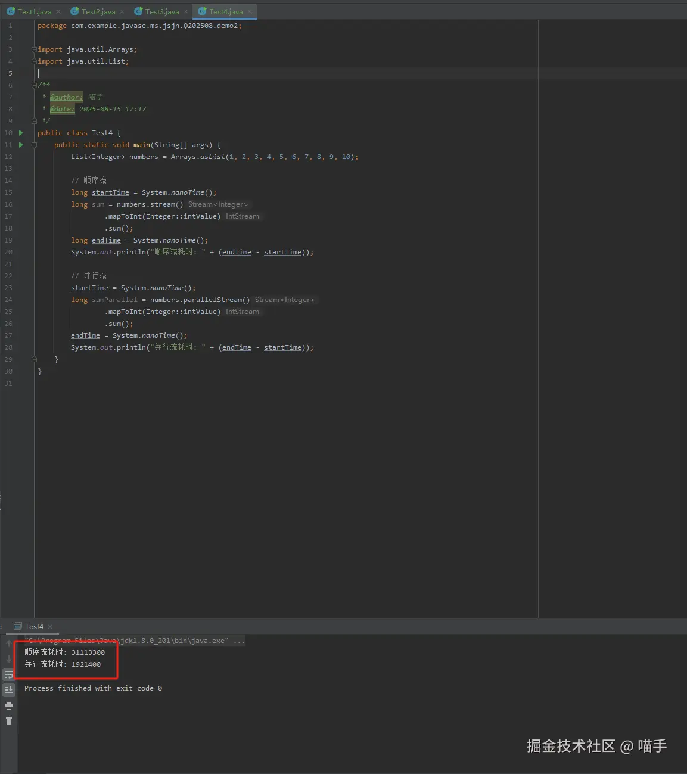The width and height of the screenshot is (687, 774).
Task: Click 'asList' on line 12
Action: click(213, 157)
